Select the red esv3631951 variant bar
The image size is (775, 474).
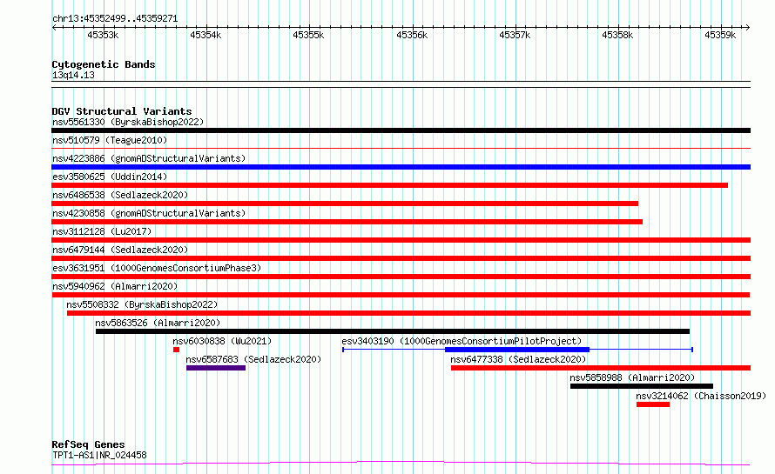coord(401,277)
